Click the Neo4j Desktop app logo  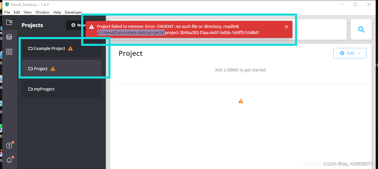[x=7, y=4]
